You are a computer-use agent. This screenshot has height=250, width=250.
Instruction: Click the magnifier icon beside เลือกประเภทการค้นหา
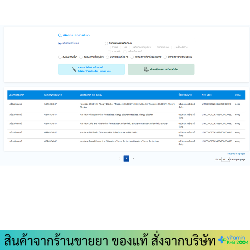(60, 35)
